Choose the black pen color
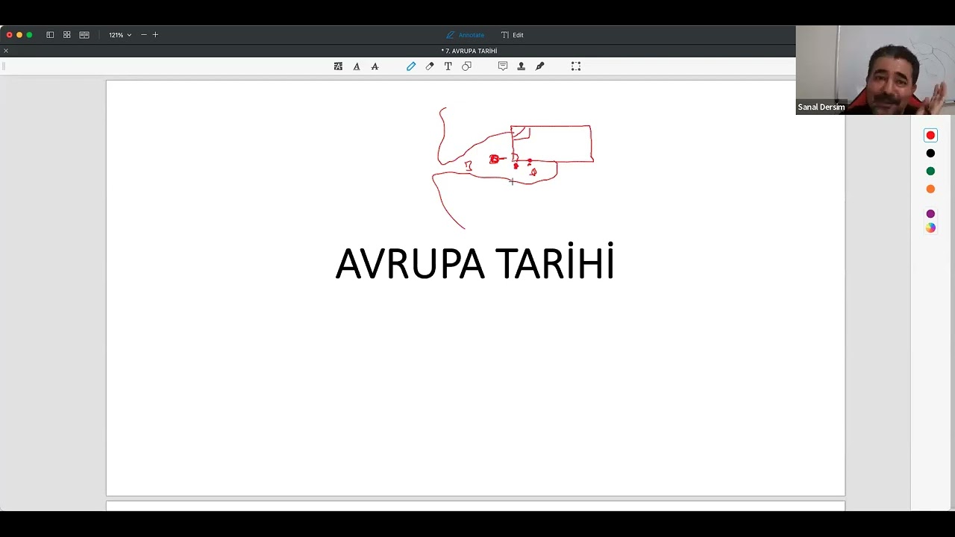955x537 pixels. point(930,153)
